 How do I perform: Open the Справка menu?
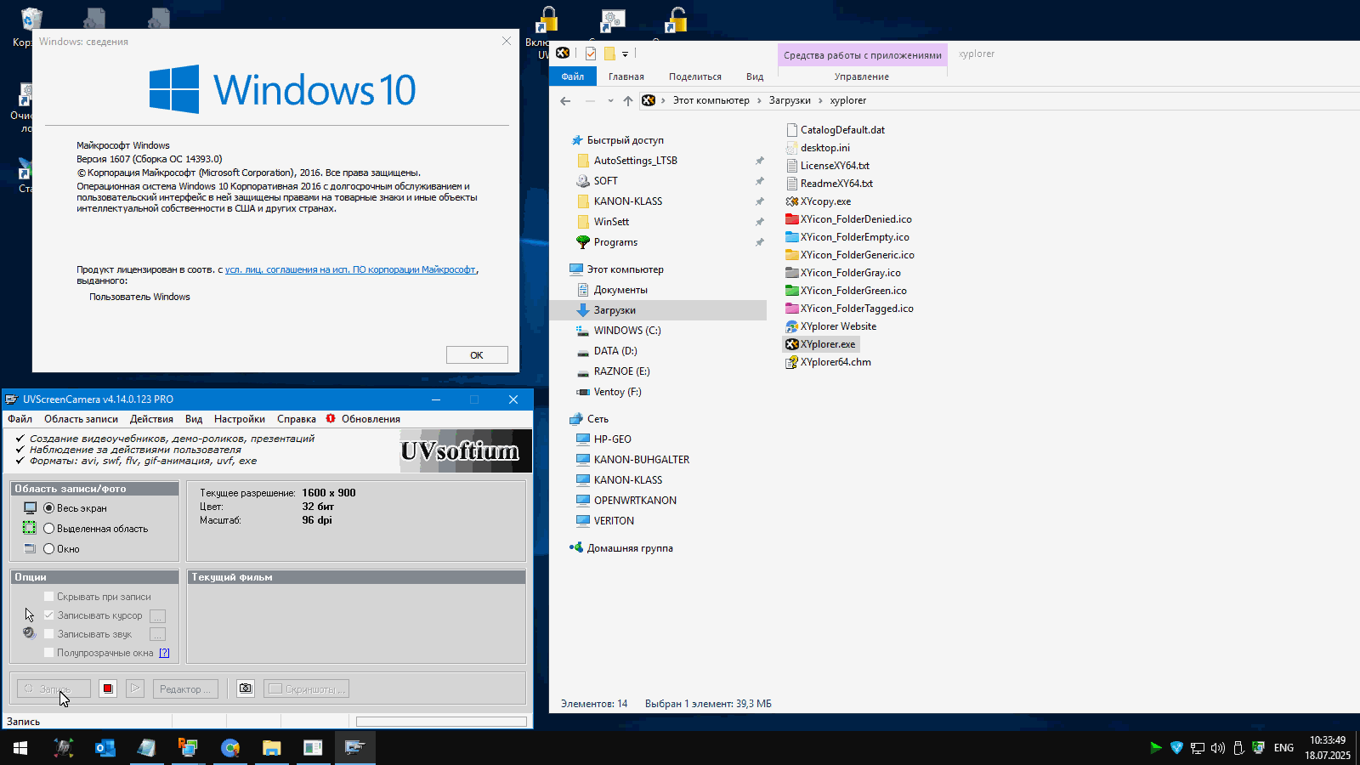296,419
